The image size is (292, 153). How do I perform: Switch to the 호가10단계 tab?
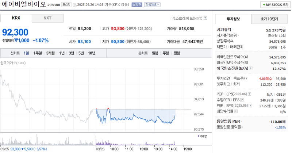click(x=269, y=19)
